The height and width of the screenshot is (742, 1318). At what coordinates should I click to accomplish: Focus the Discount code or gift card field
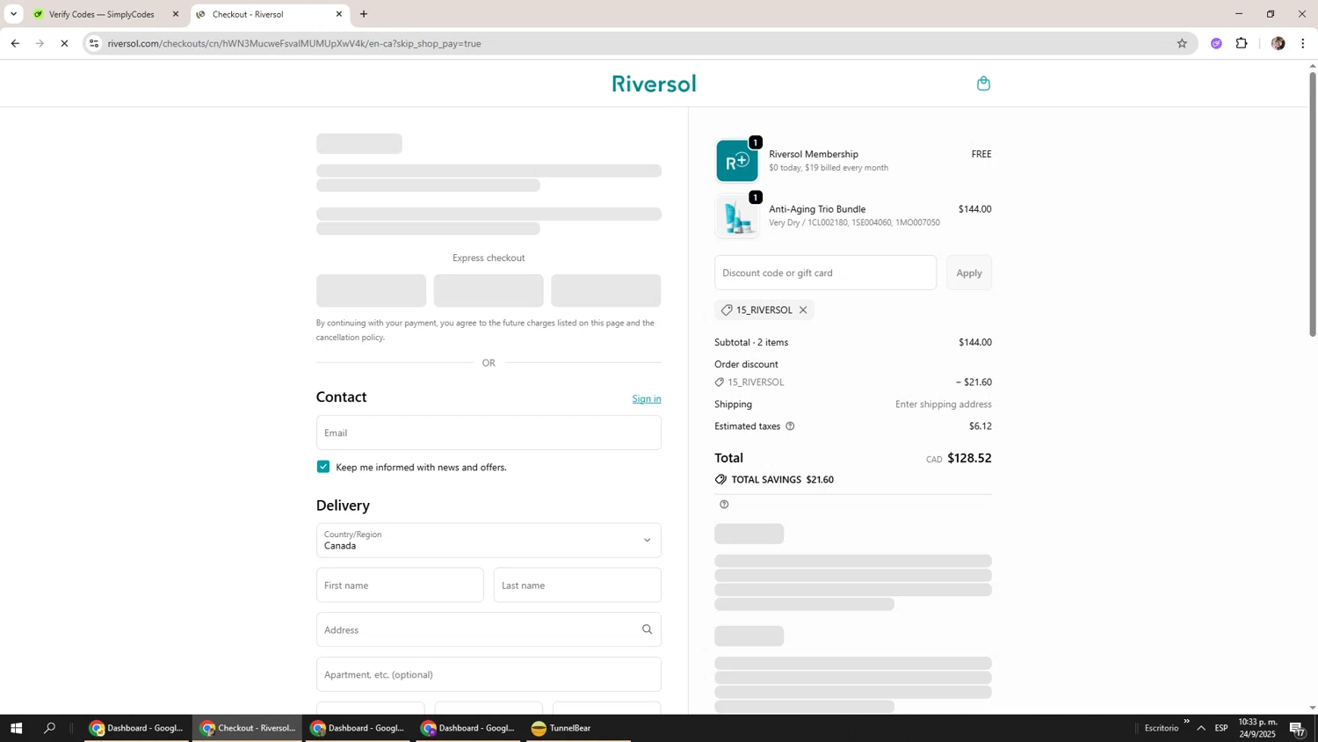tap(825, 273)
